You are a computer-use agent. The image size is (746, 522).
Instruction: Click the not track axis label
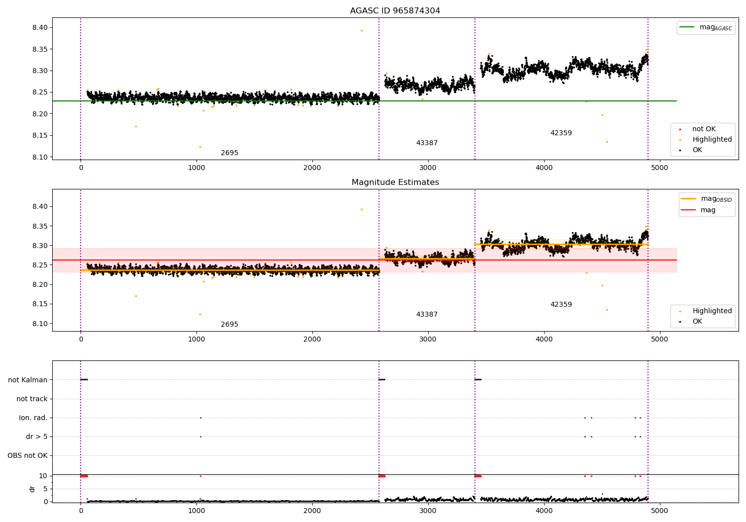click(x=32, y=399)
